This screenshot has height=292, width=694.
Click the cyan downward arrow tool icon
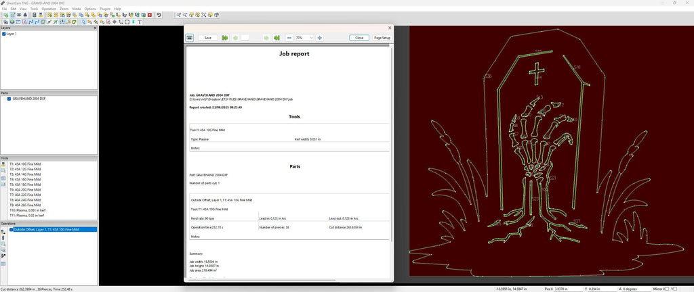(134, 21)
